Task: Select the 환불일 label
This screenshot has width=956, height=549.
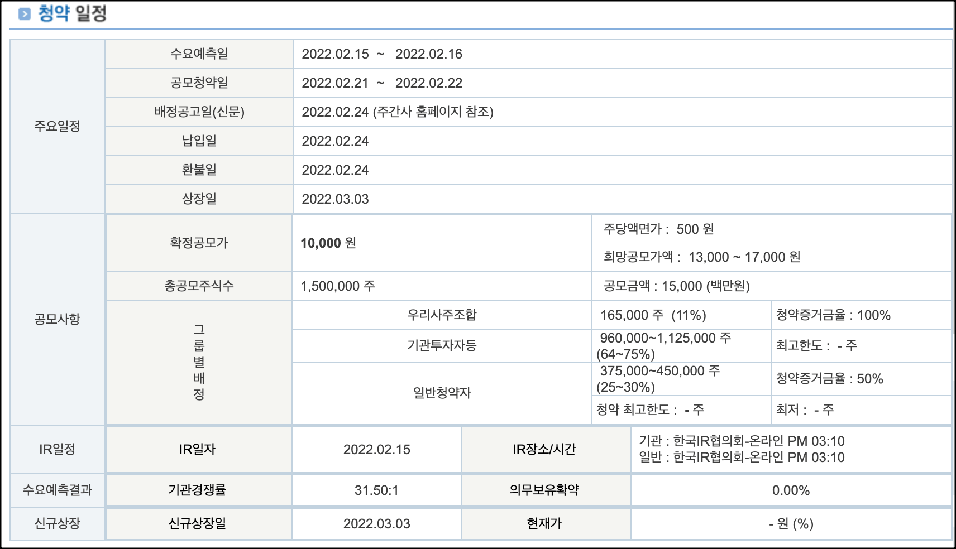Action: 199,170
